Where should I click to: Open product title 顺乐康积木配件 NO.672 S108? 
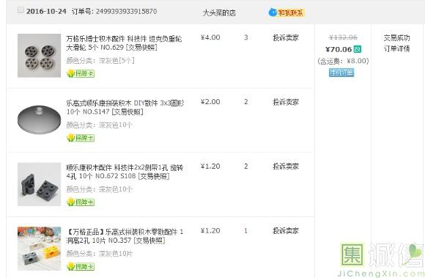(125, 172)
